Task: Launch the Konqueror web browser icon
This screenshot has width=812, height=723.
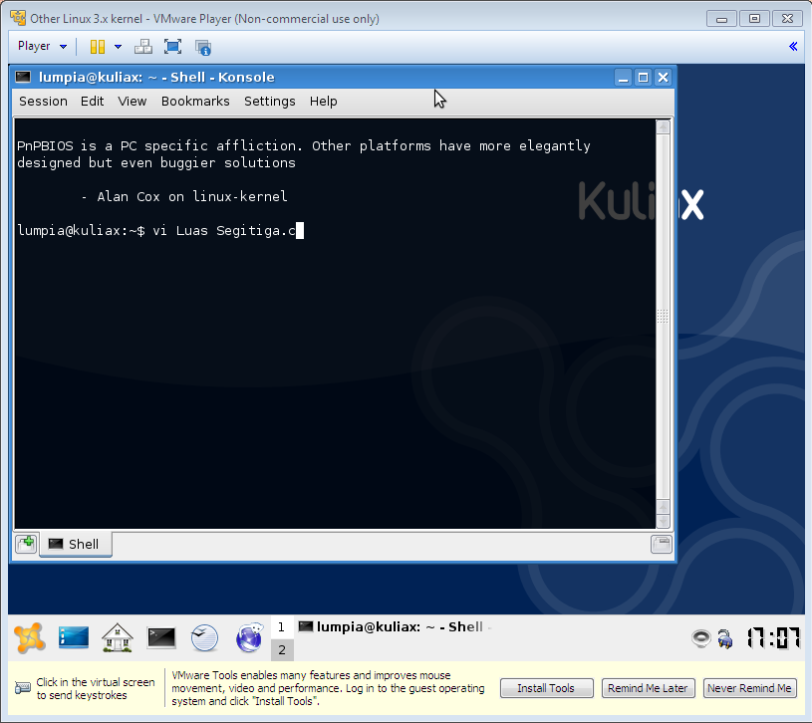Action: point(249,637)
